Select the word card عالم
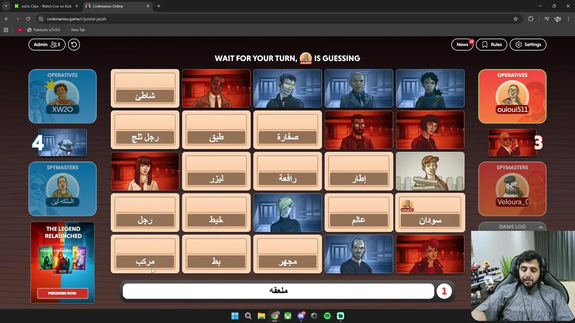The height and width of the screenshot is (323, 575). (x=359, y=213)
